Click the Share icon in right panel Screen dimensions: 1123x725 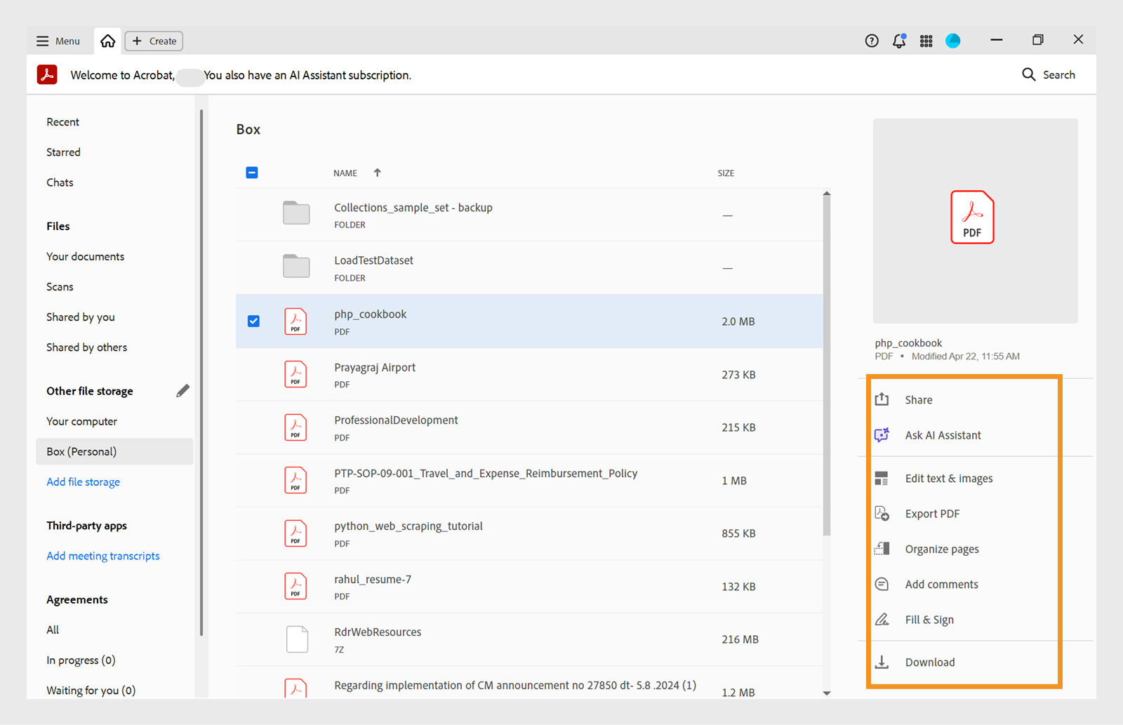[x=882, y=399]
